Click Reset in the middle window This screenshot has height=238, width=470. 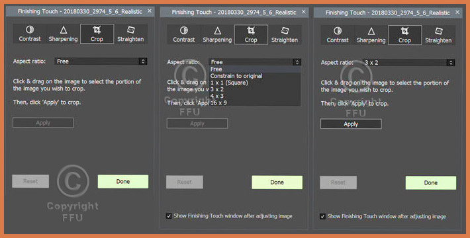(x=185, y=182)
